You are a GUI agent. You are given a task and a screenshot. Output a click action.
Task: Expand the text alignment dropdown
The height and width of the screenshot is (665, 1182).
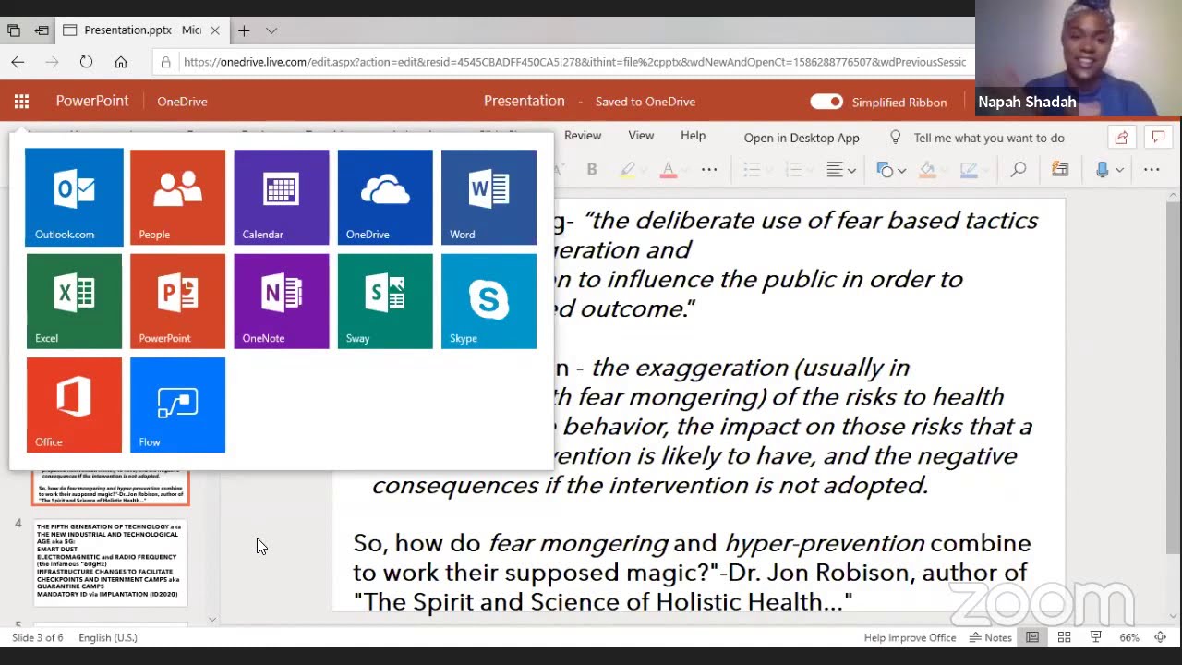pyautogui.click(x=851, y=170)
